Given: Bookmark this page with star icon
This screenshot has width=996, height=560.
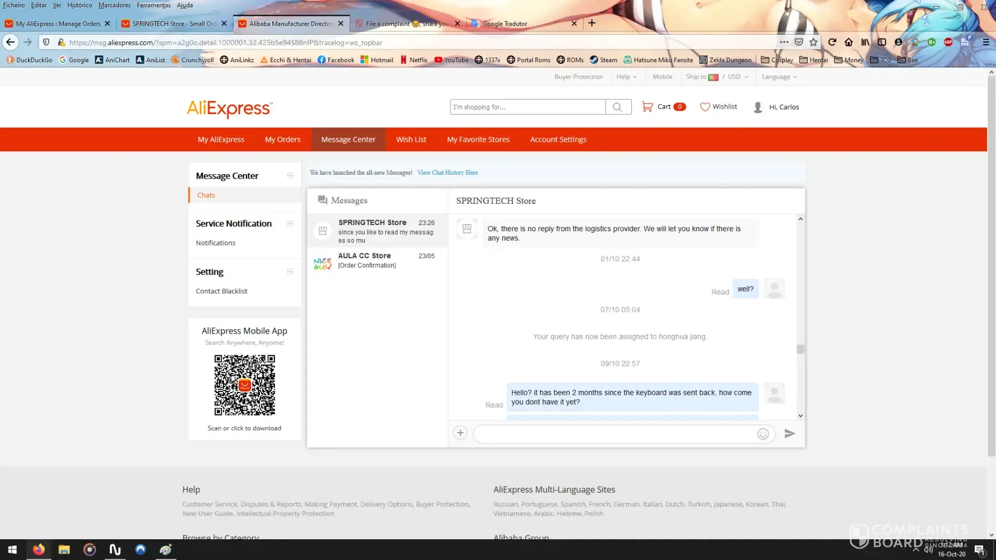Looking at the screenshot, I should pos(813,42).
